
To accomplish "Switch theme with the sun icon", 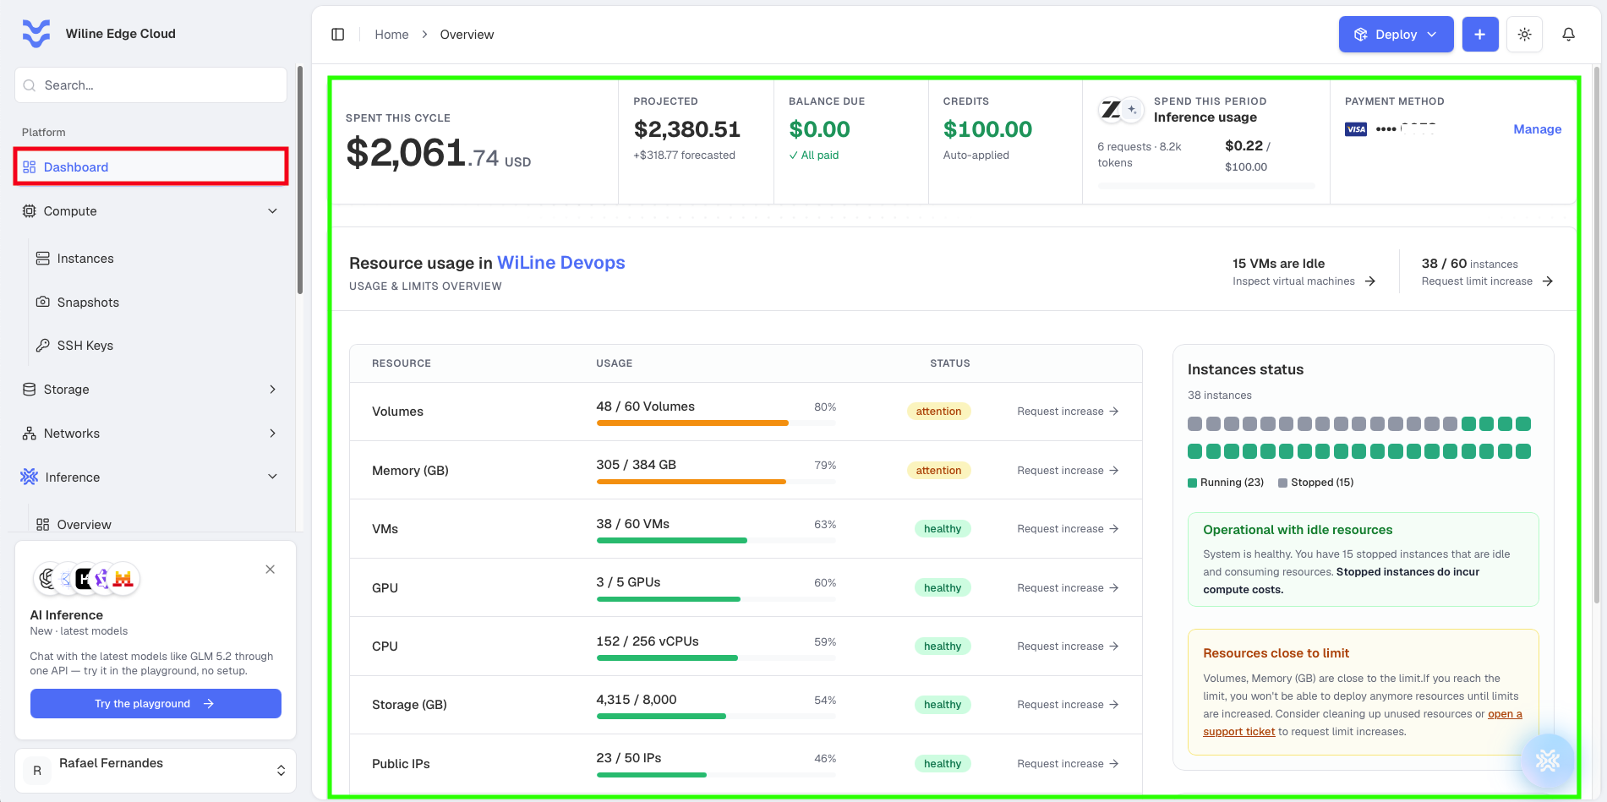I will click(1525, 35).
